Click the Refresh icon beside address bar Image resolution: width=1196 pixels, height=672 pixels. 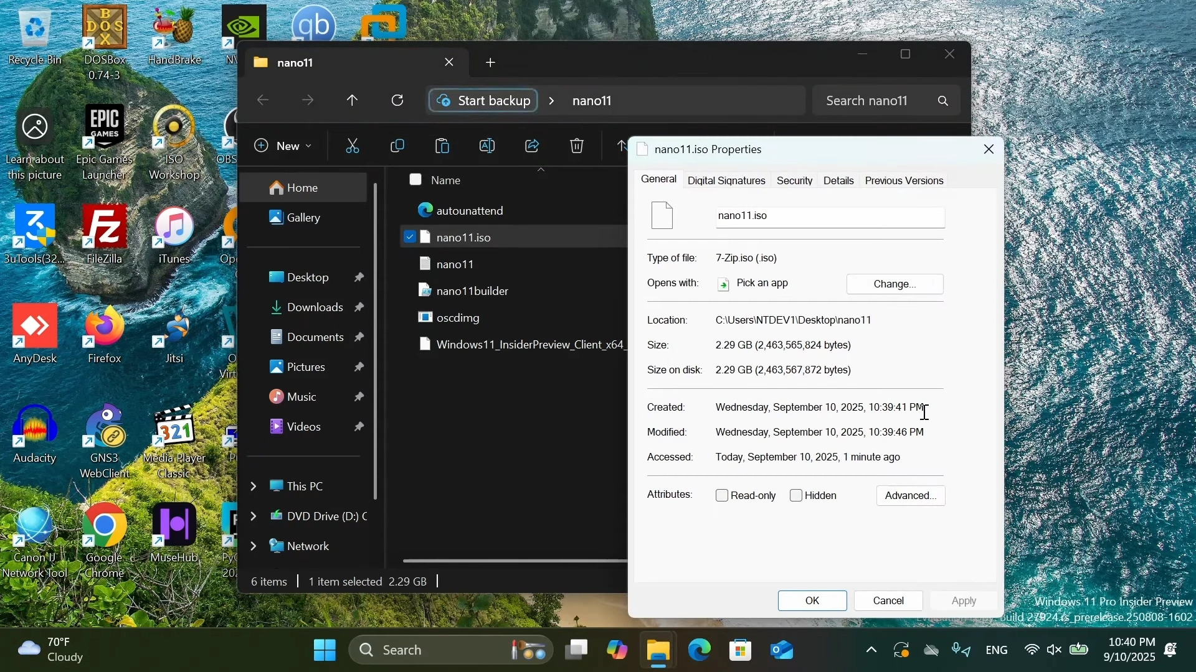pyautogui.click(x=399, y=101)
